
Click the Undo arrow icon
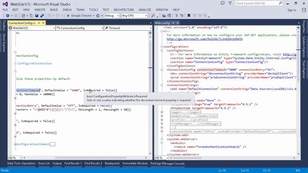[x=49, y=15]
